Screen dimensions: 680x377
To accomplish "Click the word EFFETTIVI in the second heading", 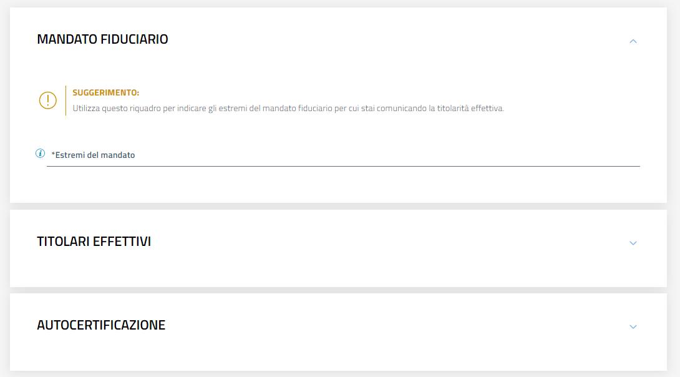I will [122, 242].
